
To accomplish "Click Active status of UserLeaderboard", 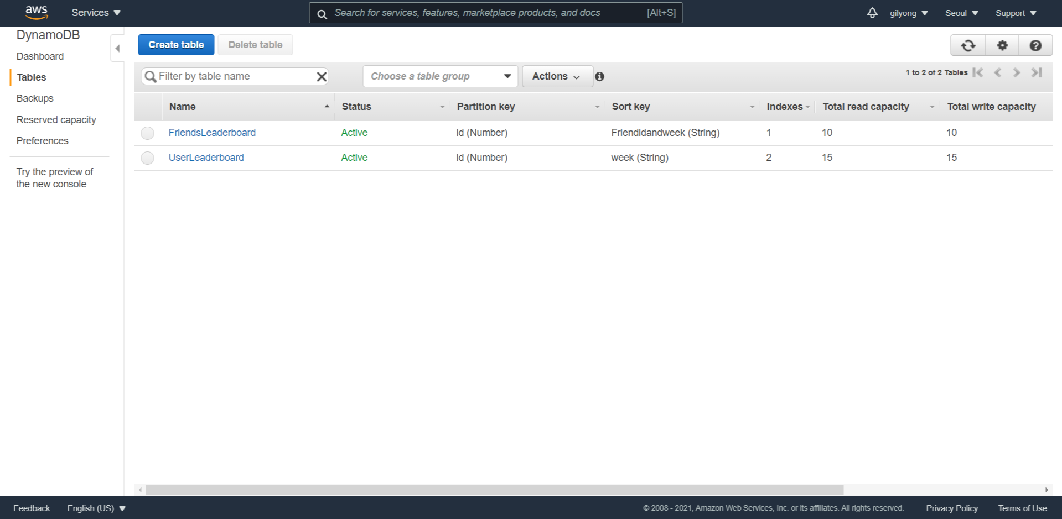I will tap(354, 158).
